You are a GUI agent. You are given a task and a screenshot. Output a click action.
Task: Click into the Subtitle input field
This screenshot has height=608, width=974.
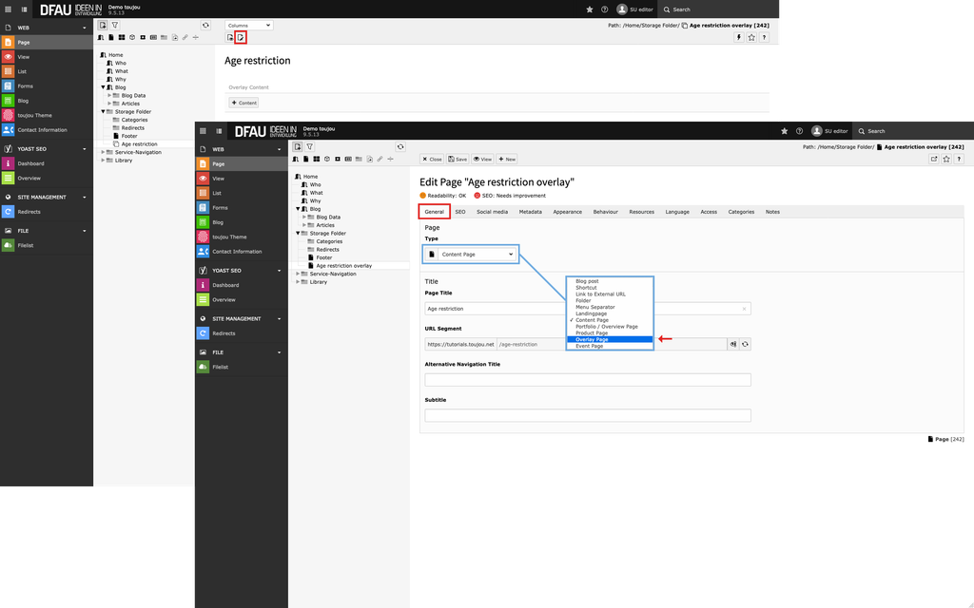(x=587, y=415)
